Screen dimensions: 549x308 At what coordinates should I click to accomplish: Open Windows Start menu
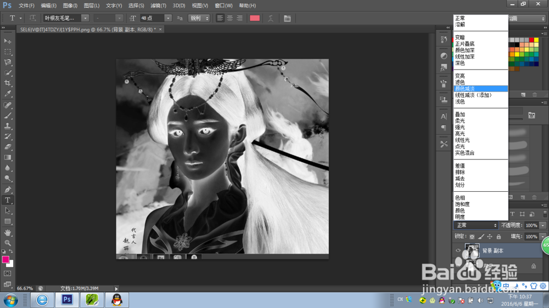[10, 300]
